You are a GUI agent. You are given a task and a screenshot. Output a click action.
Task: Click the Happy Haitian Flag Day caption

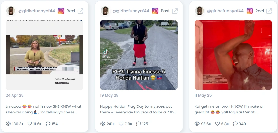pyautogui.click(x=138, y=109)
